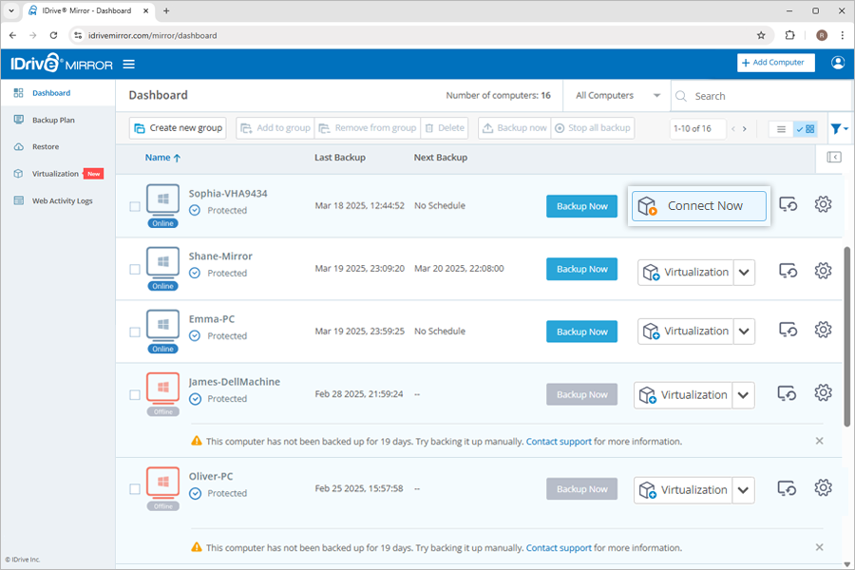Open settings gear for James-DellMachine
The width and height of the screenshot is (855, 570).
click(x=823, y=392)
